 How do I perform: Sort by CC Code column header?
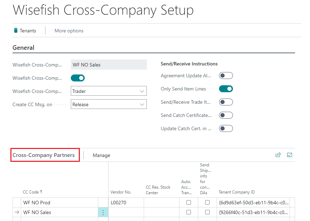coord(33,192)
